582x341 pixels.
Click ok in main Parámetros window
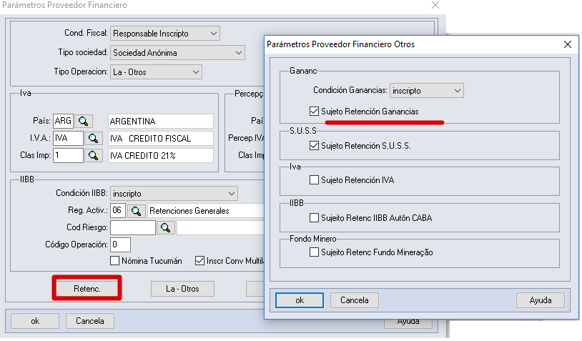coord(35,321)
